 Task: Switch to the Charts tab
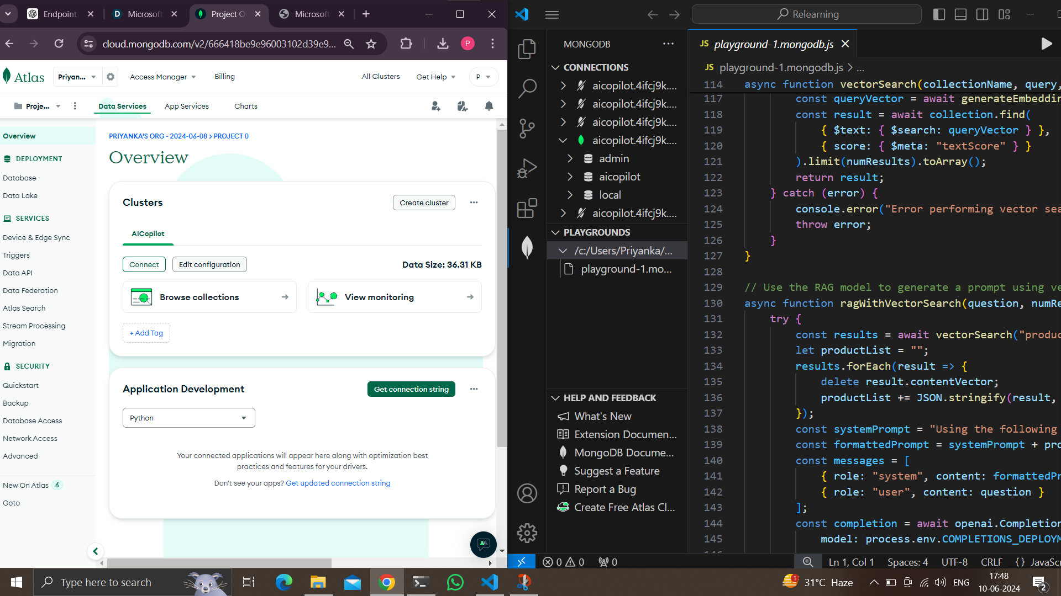pyautogui.click(x=245, y=106)
